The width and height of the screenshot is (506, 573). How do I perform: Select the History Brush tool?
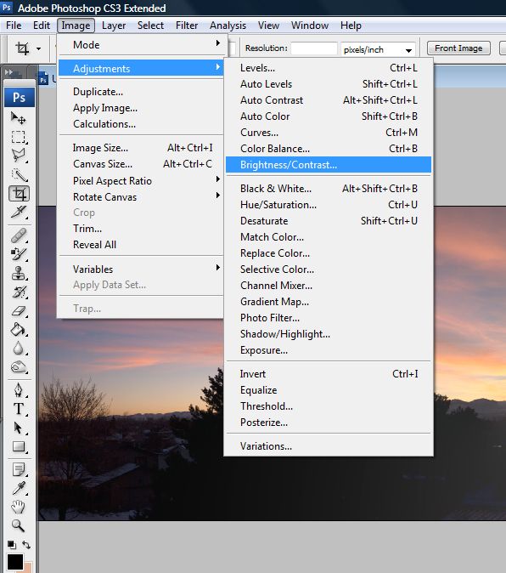point(18,292)
